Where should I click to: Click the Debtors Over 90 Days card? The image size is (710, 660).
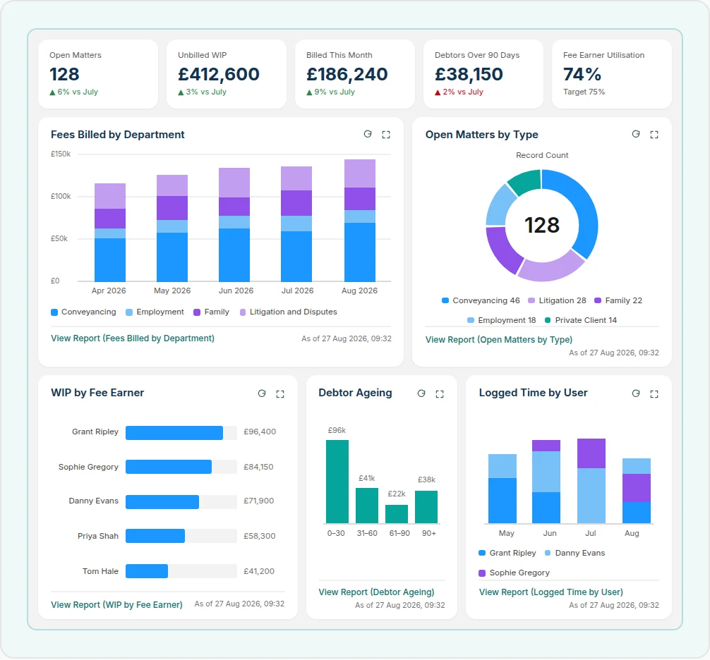(483, 74)
